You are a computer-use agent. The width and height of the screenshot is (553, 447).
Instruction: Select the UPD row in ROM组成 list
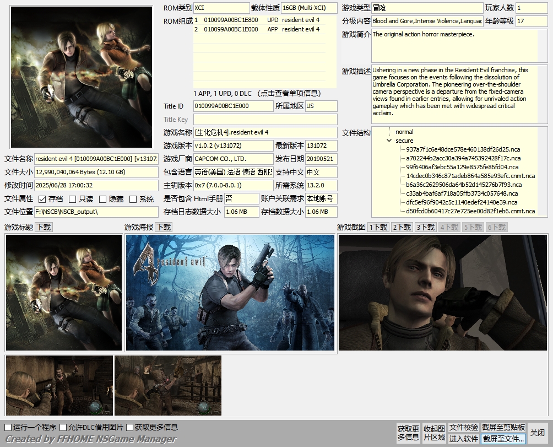tap(259, 20)
